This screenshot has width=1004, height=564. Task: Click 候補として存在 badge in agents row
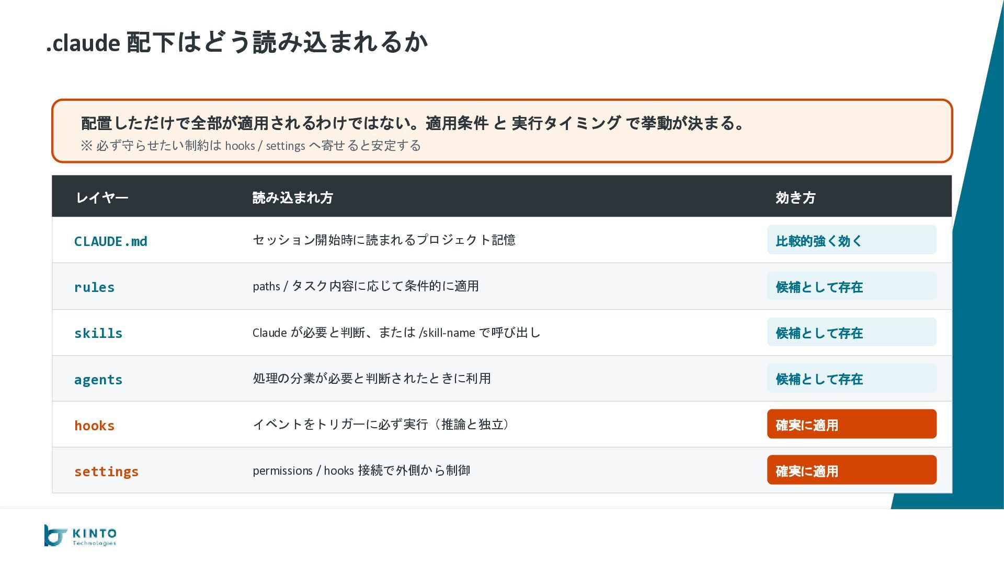[x=851, y=378]
